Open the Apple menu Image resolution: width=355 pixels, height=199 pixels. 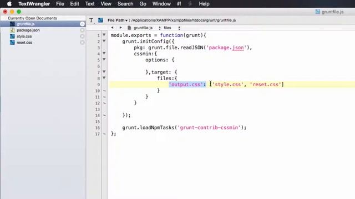(x=9, y=4)
